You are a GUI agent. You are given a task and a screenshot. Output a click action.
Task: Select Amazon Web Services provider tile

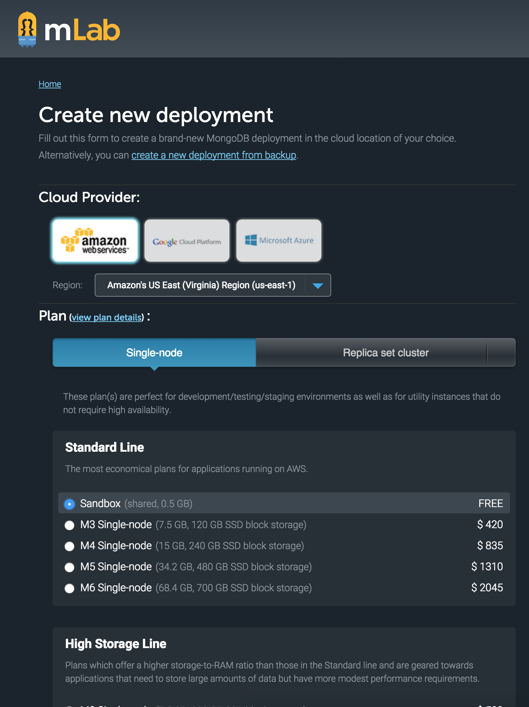point(95,241)
